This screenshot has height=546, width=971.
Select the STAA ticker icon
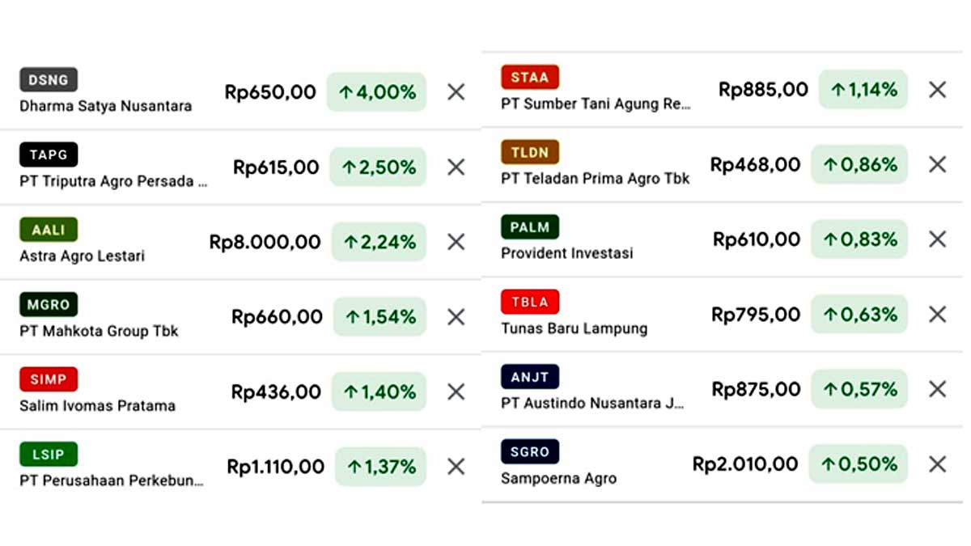pyautogui.click(x=529, y=77)
